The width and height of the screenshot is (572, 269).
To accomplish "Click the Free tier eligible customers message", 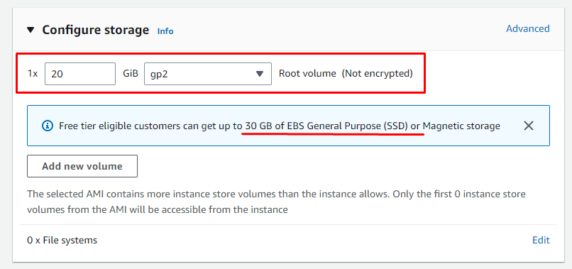I will 280,126.
